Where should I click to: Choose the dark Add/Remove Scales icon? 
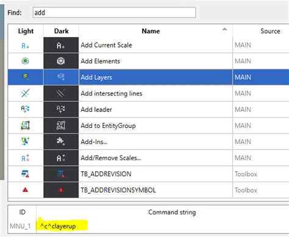(x=61, y=158)
